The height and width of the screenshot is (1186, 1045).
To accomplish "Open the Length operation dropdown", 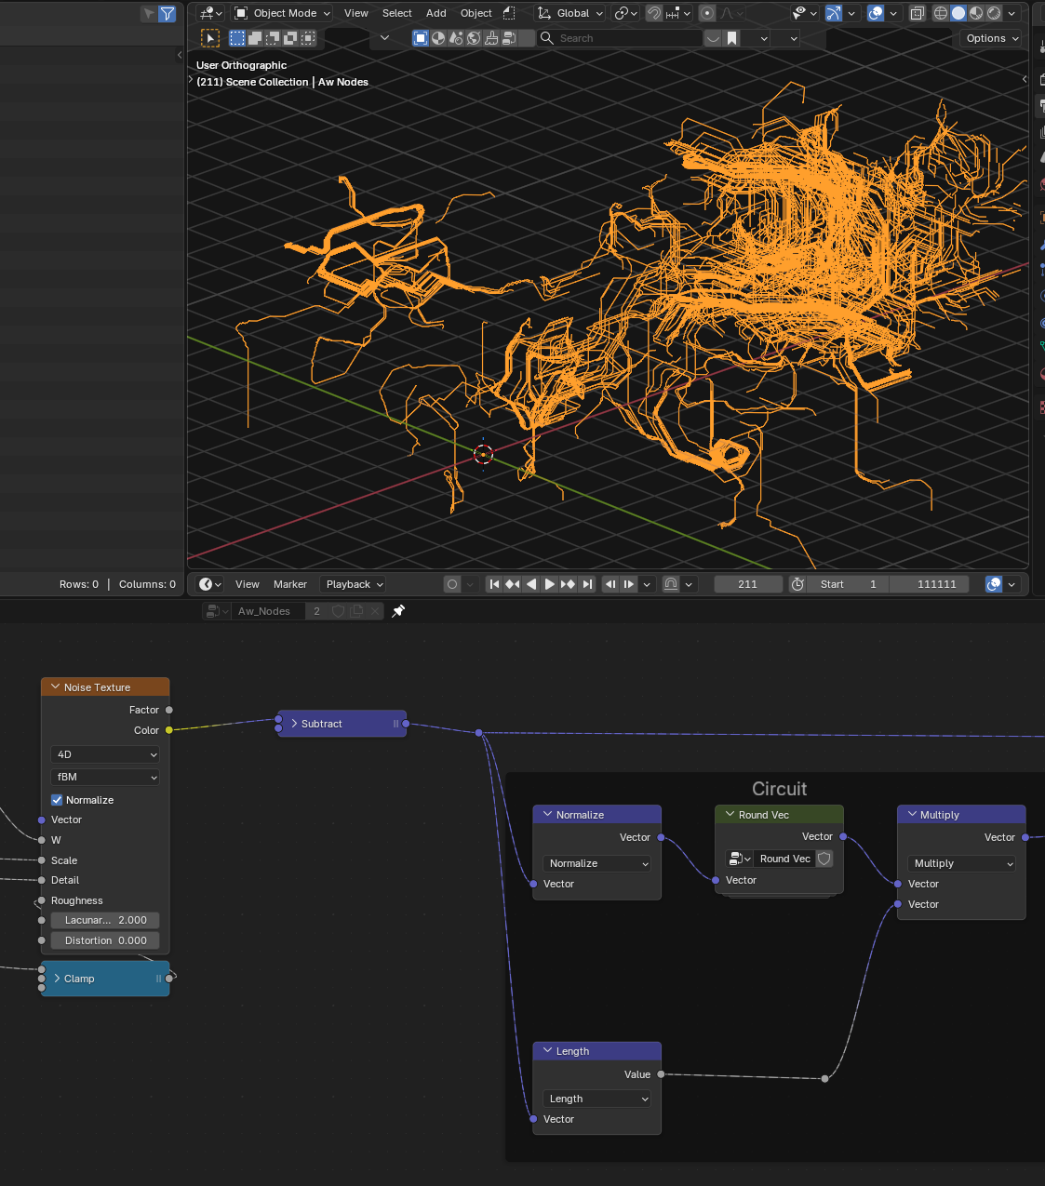I will (596, 1099).
